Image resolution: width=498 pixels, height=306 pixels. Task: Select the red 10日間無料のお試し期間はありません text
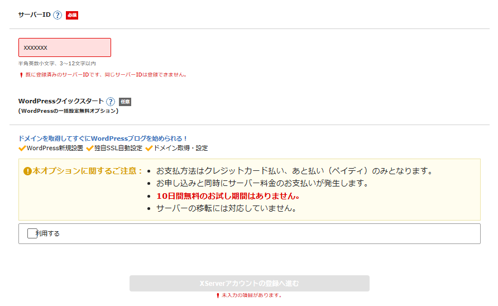(228, 196)
